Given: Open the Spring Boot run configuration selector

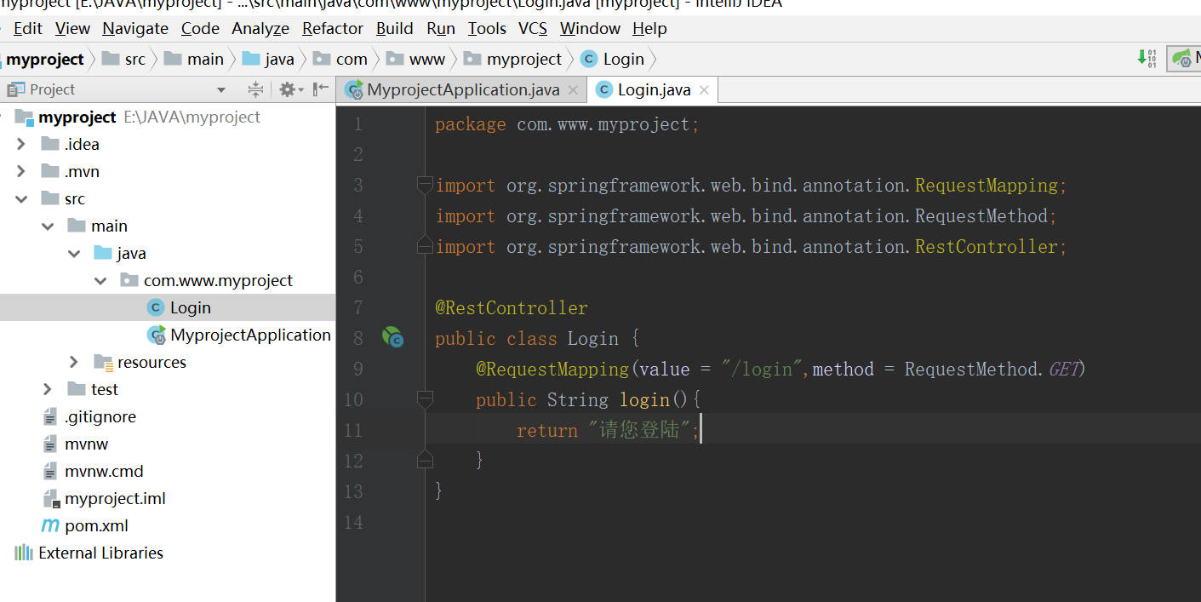Looking at the screenshot, I should [1184, 59].
